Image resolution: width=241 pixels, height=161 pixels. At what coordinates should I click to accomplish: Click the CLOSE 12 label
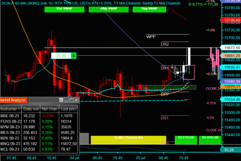[x=214, y=130]
